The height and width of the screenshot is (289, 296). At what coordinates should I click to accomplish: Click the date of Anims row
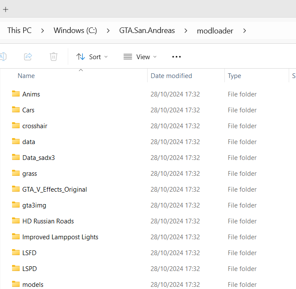coord(175,94)
